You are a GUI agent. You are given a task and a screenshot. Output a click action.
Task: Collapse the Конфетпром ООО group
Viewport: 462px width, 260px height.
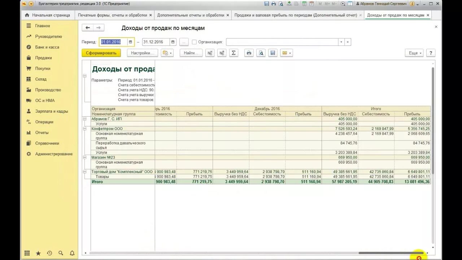tap(85, 129)
